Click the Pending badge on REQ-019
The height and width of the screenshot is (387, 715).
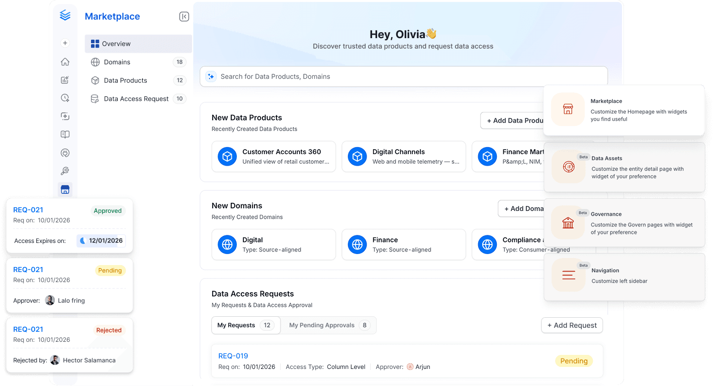(x=574, y=361)
